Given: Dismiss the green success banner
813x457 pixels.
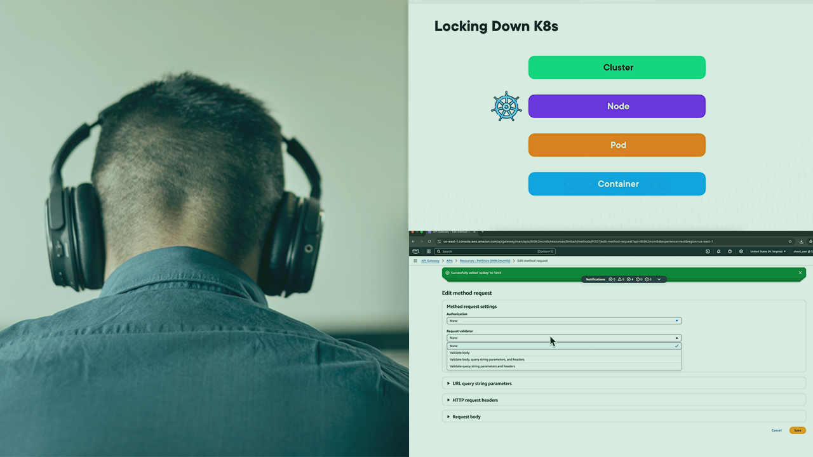Looking at the screenshot, I should coord(800,273).
